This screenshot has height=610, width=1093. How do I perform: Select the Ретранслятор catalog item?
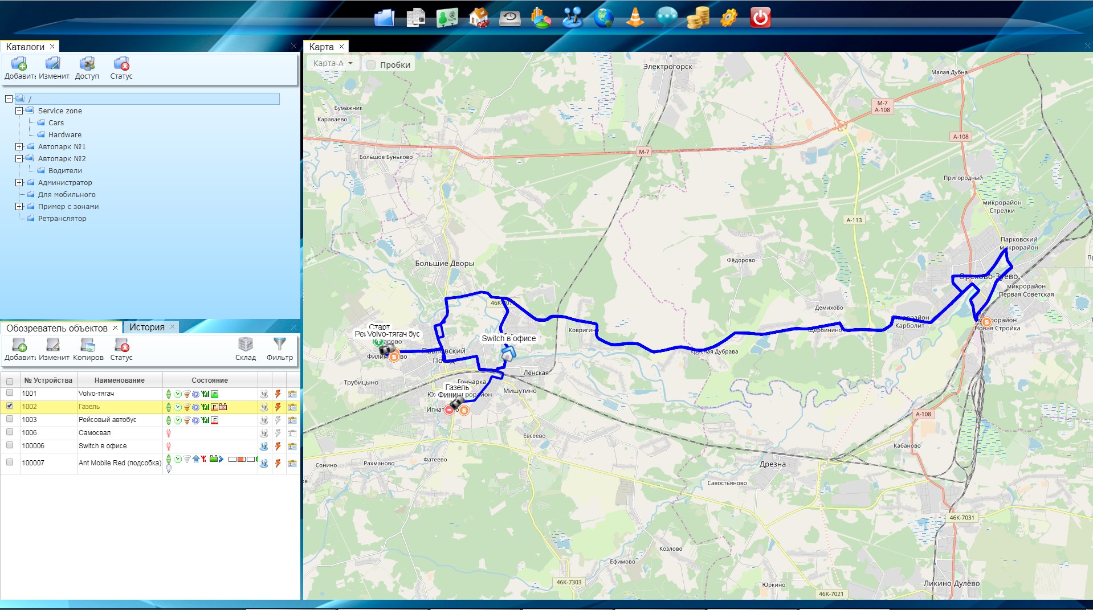[62, 218]
